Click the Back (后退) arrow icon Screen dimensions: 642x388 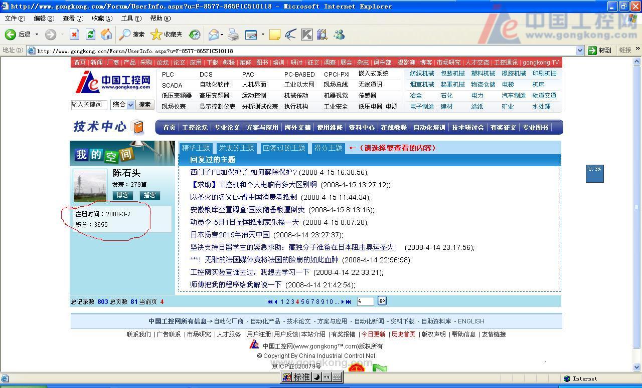point(10,35)
